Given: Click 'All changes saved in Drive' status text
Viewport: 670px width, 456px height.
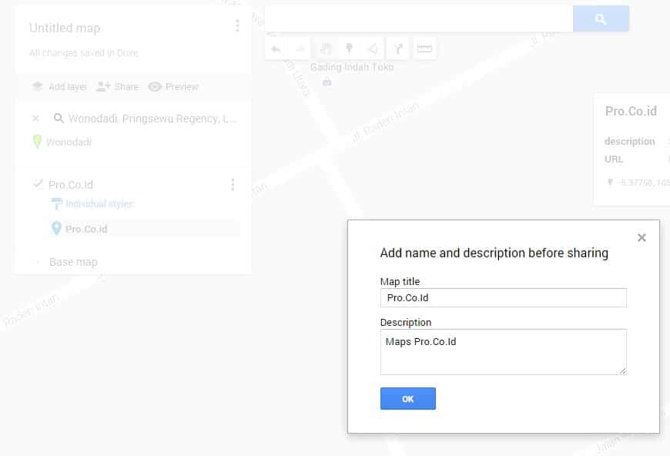Looking at the screenshot, I should point(84,53).
